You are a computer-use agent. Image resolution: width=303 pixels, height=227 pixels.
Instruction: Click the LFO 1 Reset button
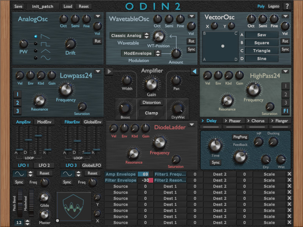(x=44, y=173)
